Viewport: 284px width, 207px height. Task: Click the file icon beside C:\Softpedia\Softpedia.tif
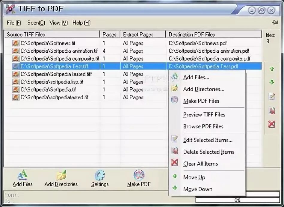[16, 90]
